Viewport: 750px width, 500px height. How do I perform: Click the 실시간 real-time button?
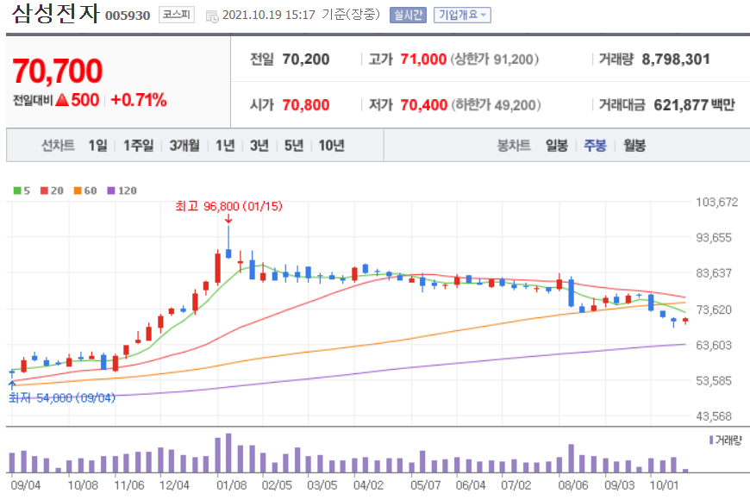408,15
